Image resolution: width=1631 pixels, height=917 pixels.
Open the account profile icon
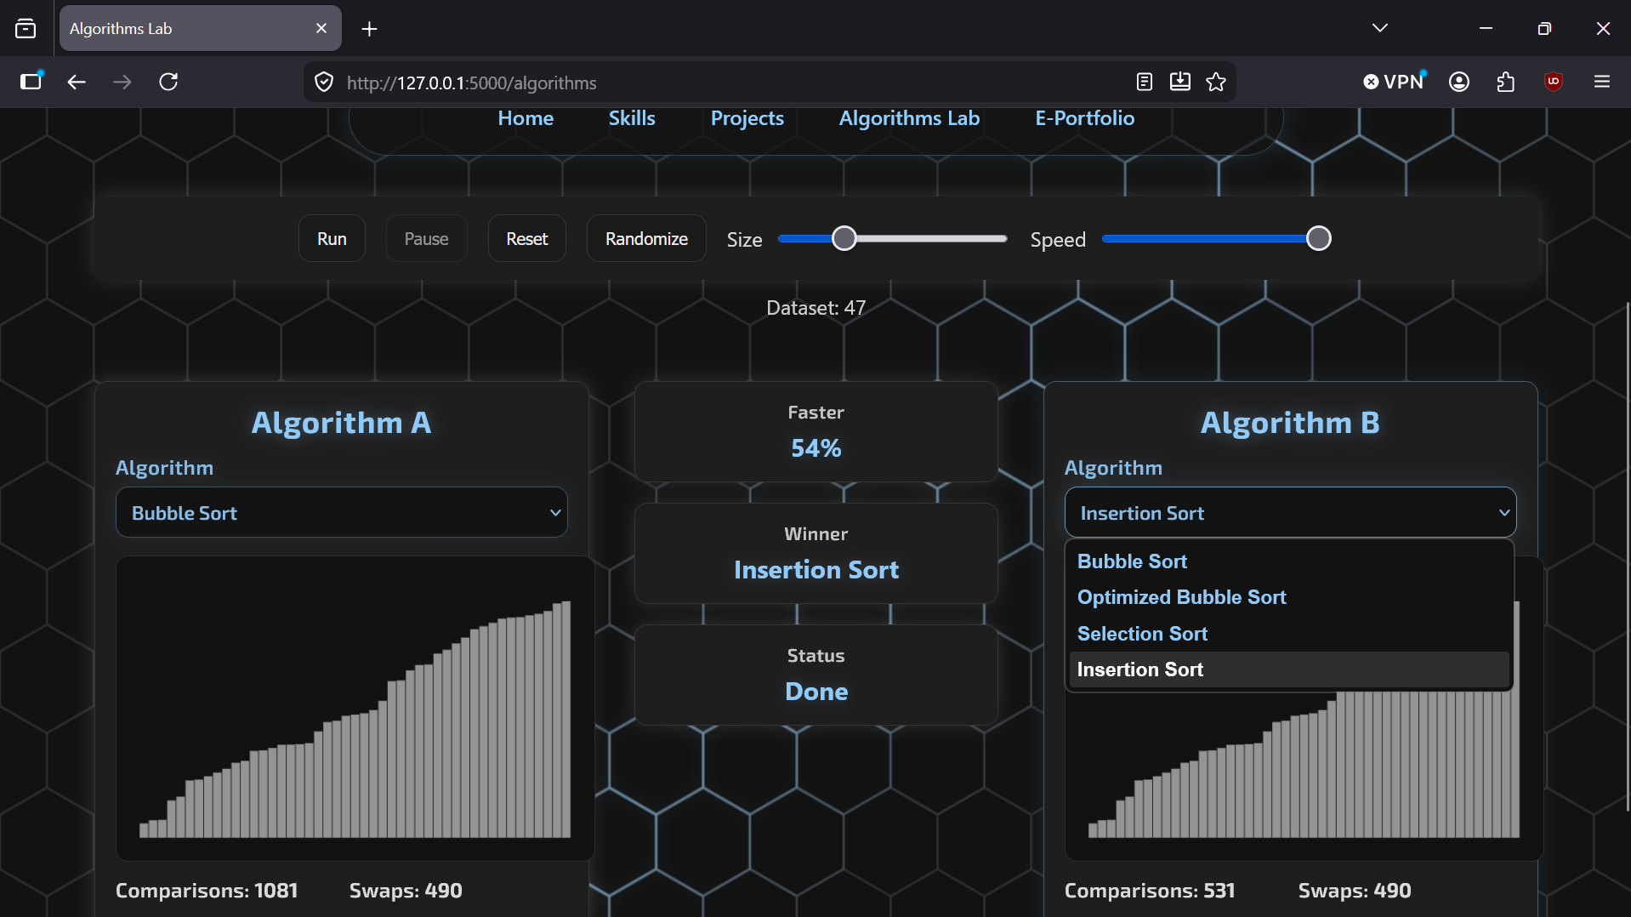(1459, 82)
